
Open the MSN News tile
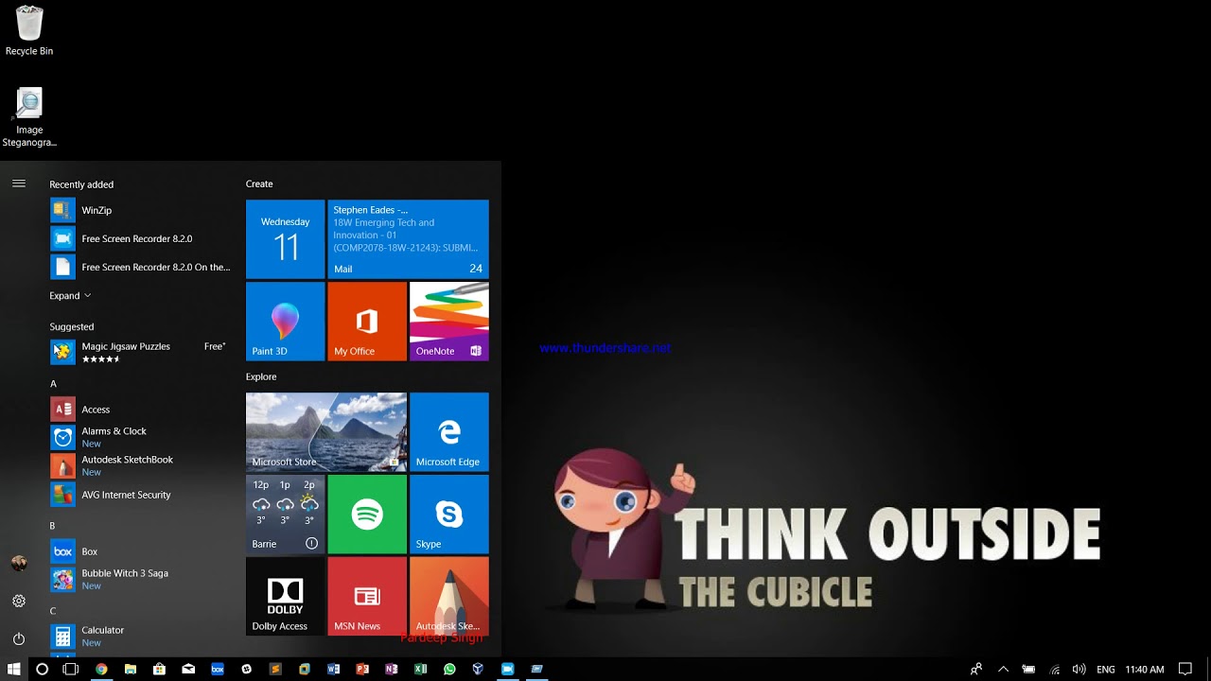[x=367, y=596]
